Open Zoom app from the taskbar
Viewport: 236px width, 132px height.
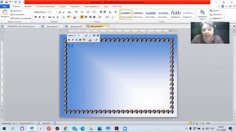pos(125,128)
